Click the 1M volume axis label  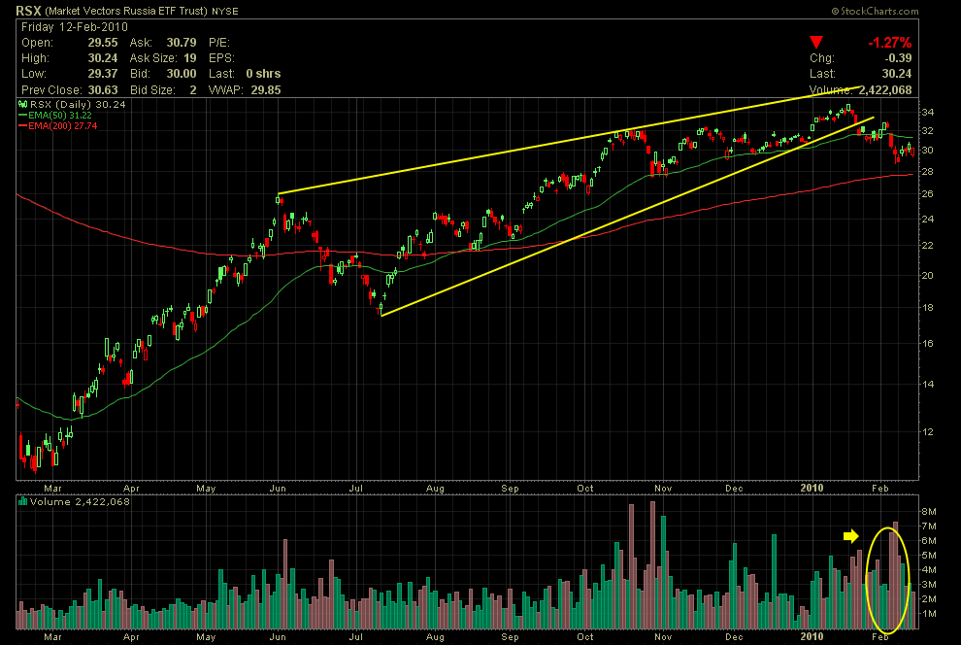tap(929, 614)
